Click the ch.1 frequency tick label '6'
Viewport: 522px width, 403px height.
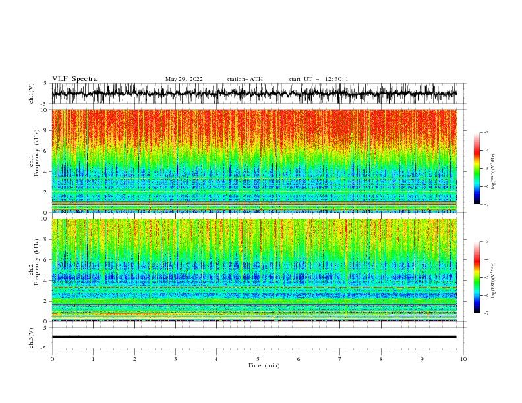click(x=45, y=151)
